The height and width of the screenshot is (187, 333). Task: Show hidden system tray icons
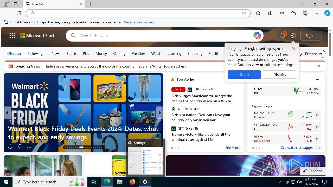[280, 182]
